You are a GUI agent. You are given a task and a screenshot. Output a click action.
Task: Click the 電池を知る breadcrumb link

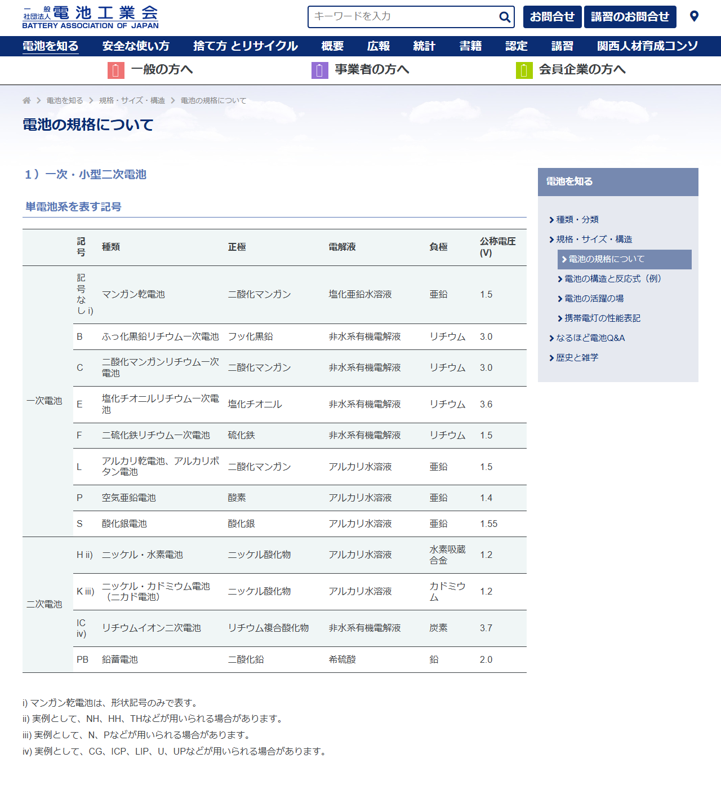65,100
